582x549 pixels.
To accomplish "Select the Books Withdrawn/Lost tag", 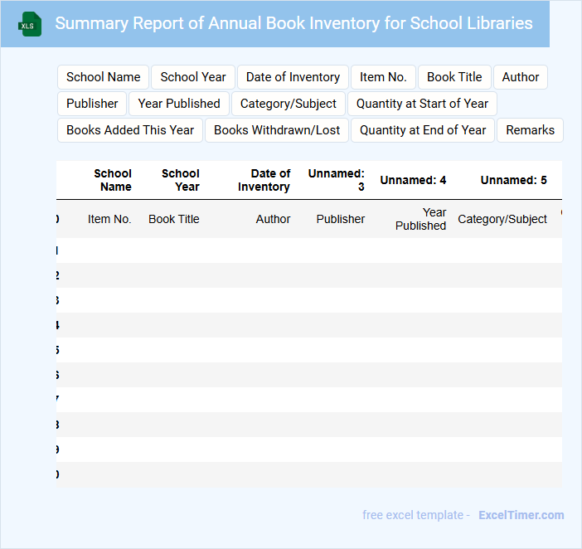I will pos(277,130).
